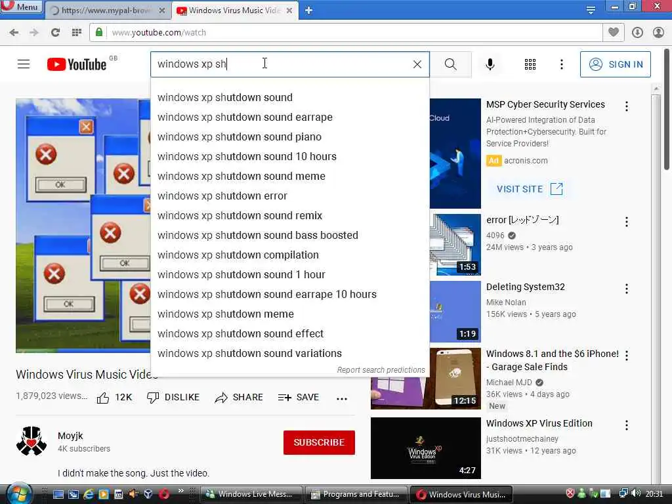Screen dimensions: 672x504
Task: Open a new browser tab
Action: [x=308, y=10]
